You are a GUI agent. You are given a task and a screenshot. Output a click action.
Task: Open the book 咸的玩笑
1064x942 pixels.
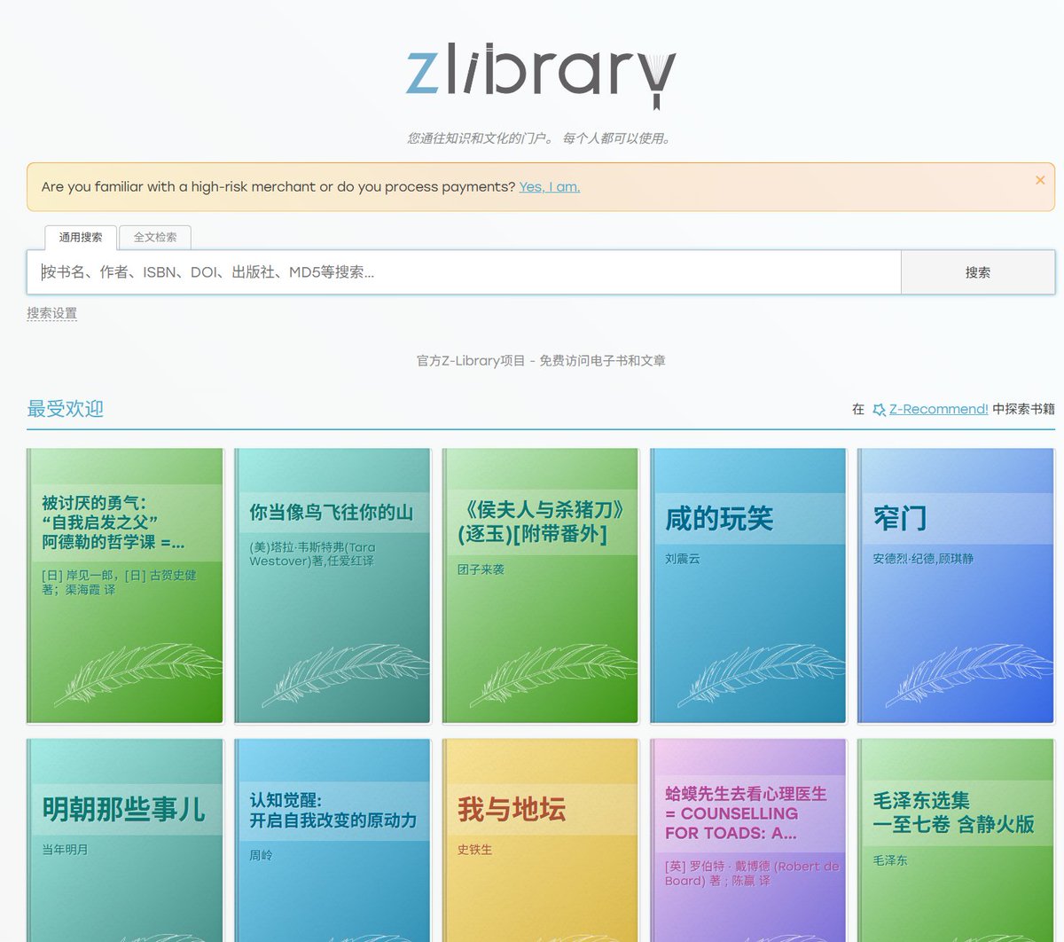(x=747, y=585)
